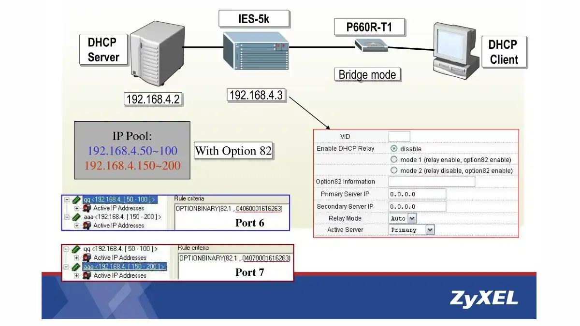Click the red 192.168.4.150~200 pool text

[x=132, y=166]
